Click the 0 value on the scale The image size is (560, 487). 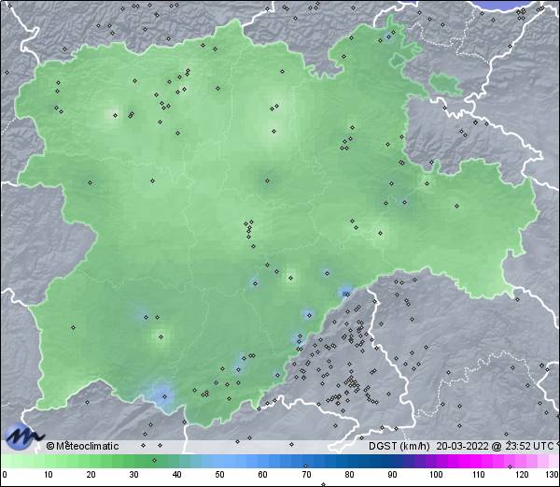point(5,475)
